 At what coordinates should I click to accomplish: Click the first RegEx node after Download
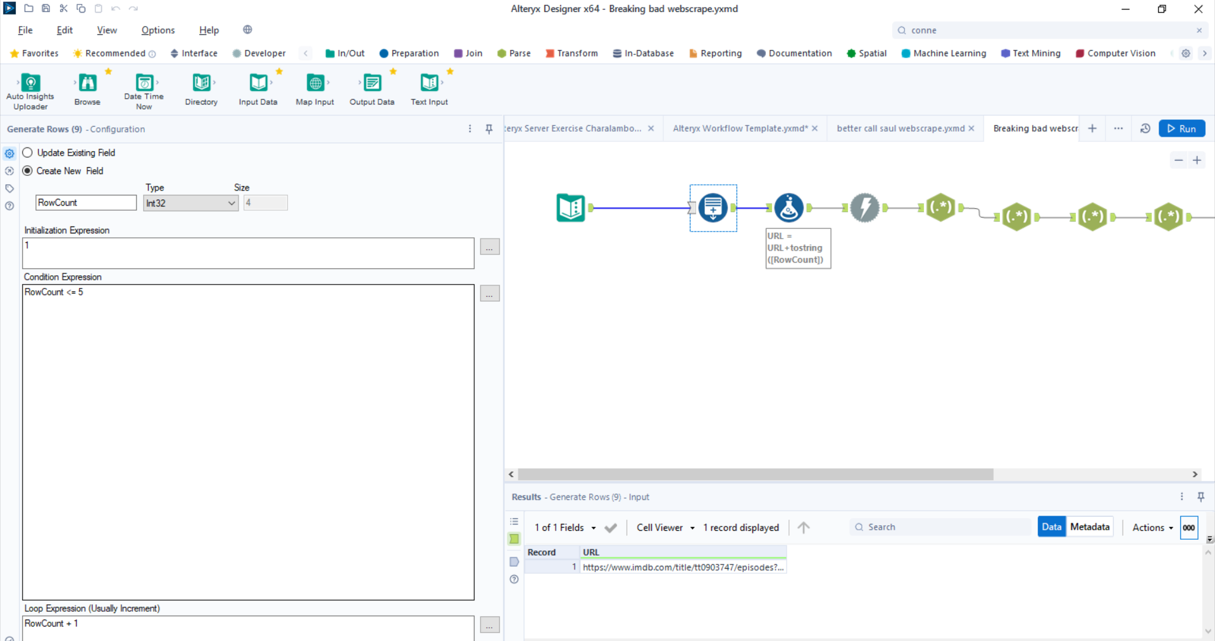pos(941,208)
